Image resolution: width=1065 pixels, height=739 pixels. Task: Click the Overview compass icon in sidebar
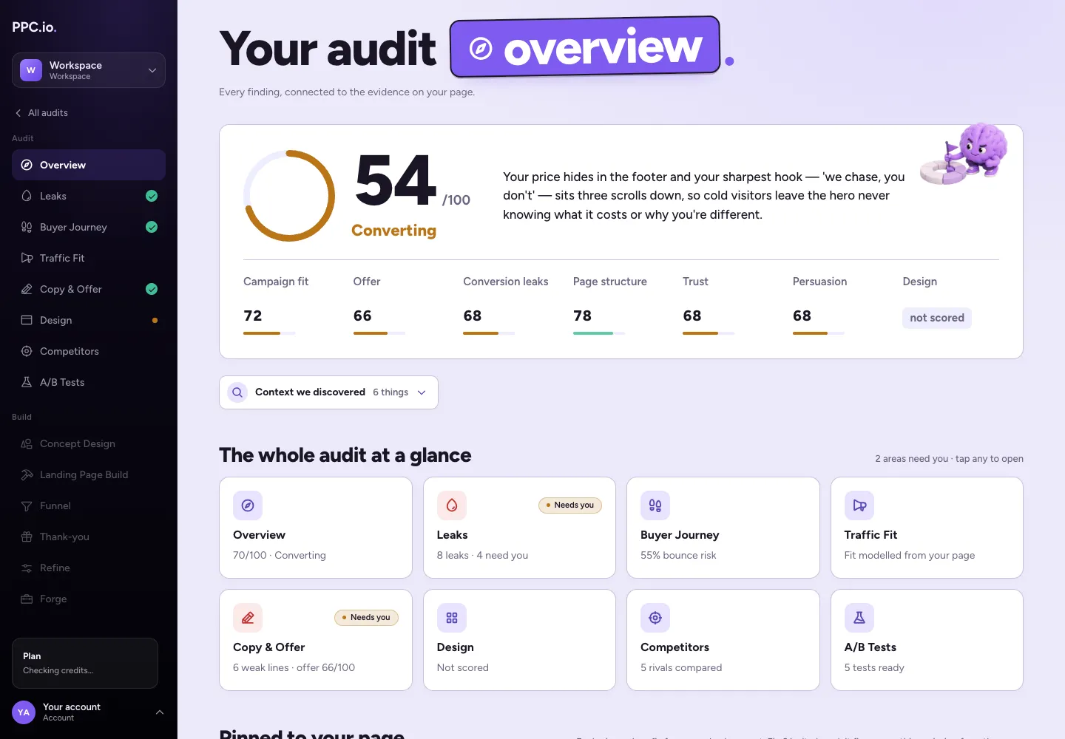[x=27, y=165]
